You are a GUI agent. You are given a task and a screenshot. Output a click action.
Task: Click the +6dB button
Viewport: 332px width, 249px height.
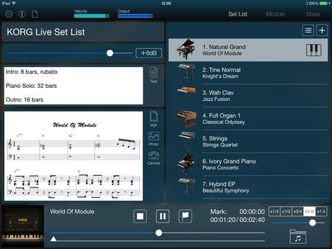coord(149,53)
